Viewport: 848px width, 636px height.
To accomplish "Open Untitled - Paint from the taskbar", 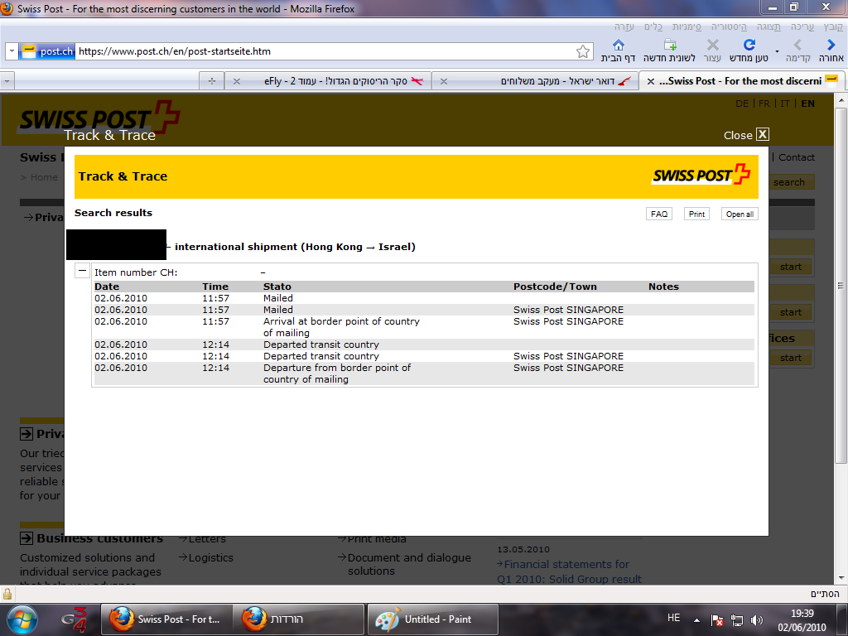I will (x=432, y=619).
